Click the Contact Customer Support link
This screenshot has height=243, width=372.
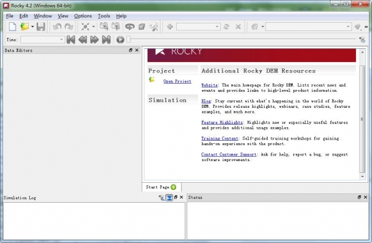(x=229, y=154)
